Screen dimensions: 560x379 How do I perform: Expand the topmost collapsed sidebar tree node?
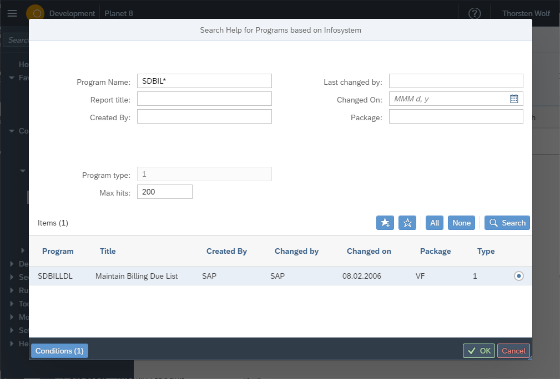pos(22,250)
